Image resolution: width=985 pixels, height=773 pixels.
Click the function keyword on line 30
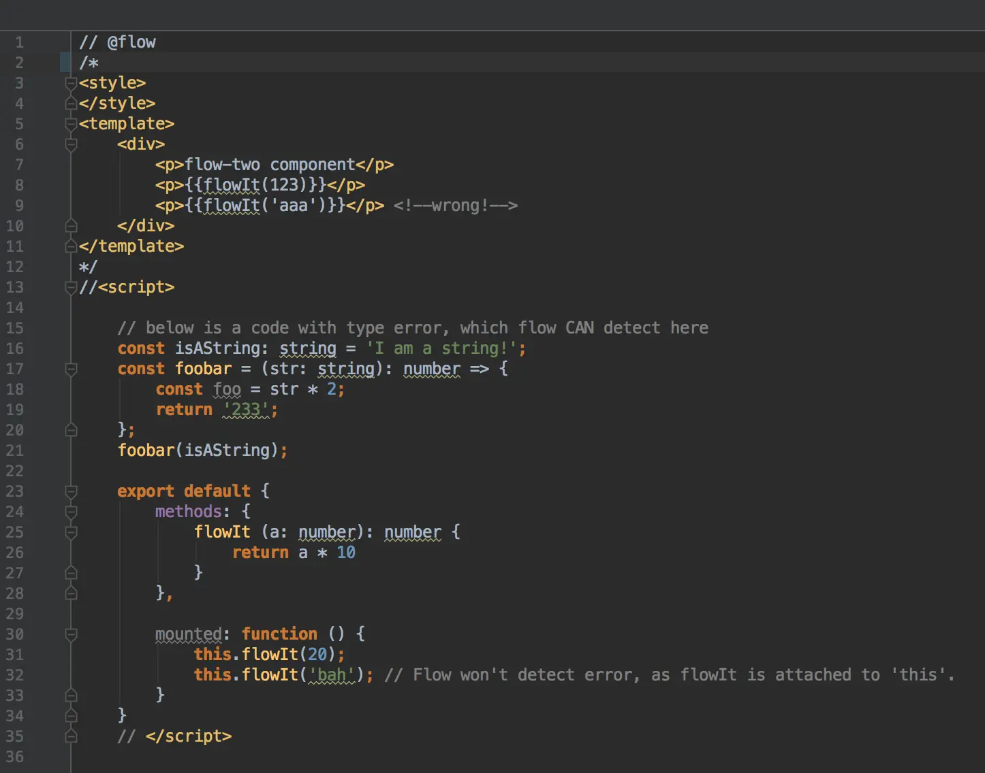pyautogui.click(x=279, y=634)
